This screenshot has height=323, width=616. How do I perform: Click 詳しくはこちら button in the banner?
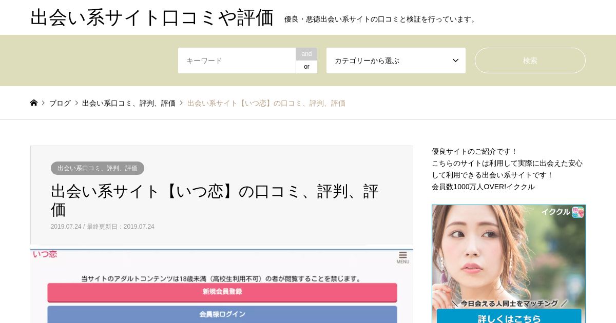(509, 317)
